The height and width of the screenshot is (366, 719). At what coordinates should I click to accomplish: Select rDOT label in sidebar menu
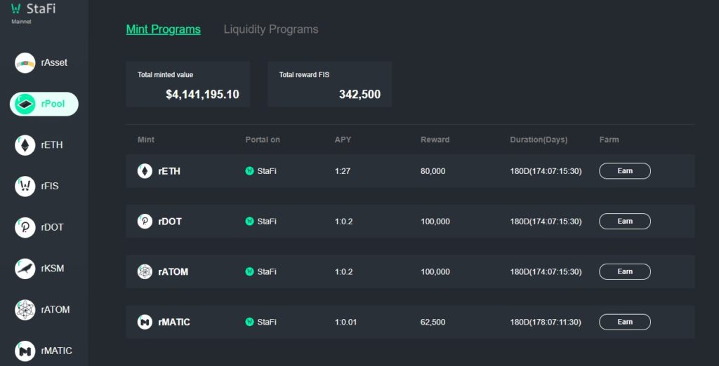[52, 228]
